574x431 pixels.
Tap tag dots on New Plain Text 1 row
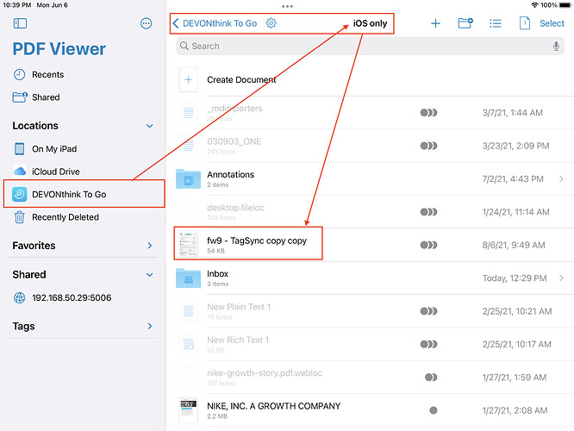428,311
